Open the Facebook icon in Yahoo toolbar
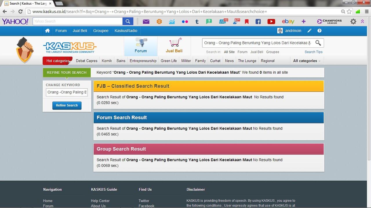371x208 pixels. 258,22
